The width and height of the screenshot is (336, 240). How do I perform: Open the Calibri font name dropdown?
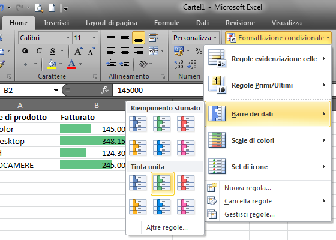pos(68,38)
